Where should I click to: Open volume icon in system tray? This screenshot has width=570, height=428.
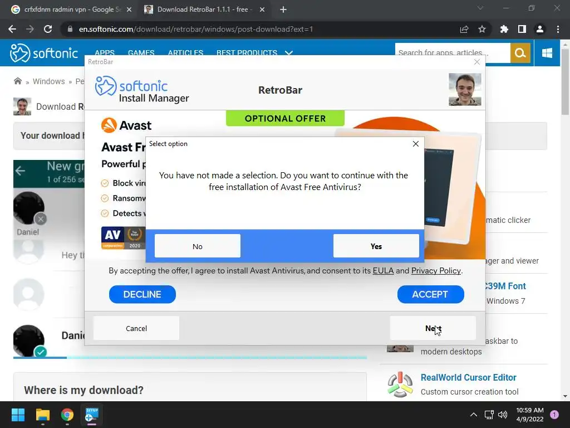[x=503, y=415]
